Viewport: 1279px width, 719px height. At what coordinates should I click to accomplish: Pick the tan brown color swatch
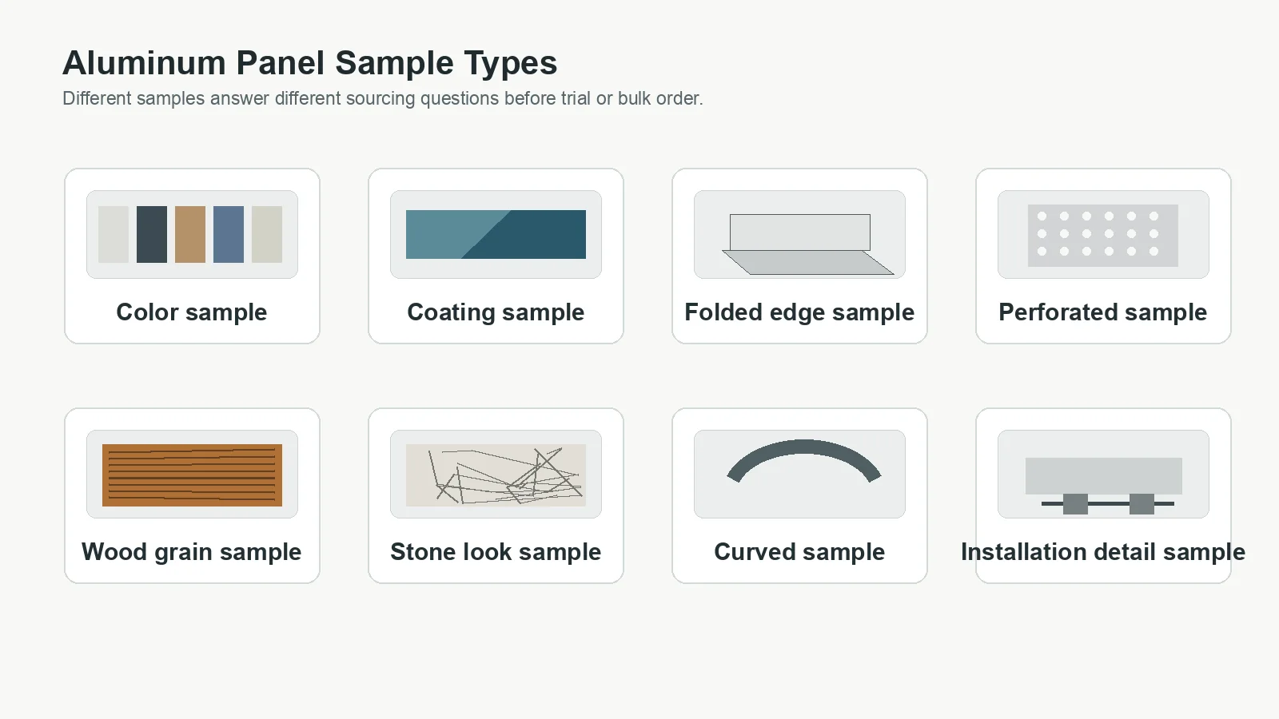190,234
